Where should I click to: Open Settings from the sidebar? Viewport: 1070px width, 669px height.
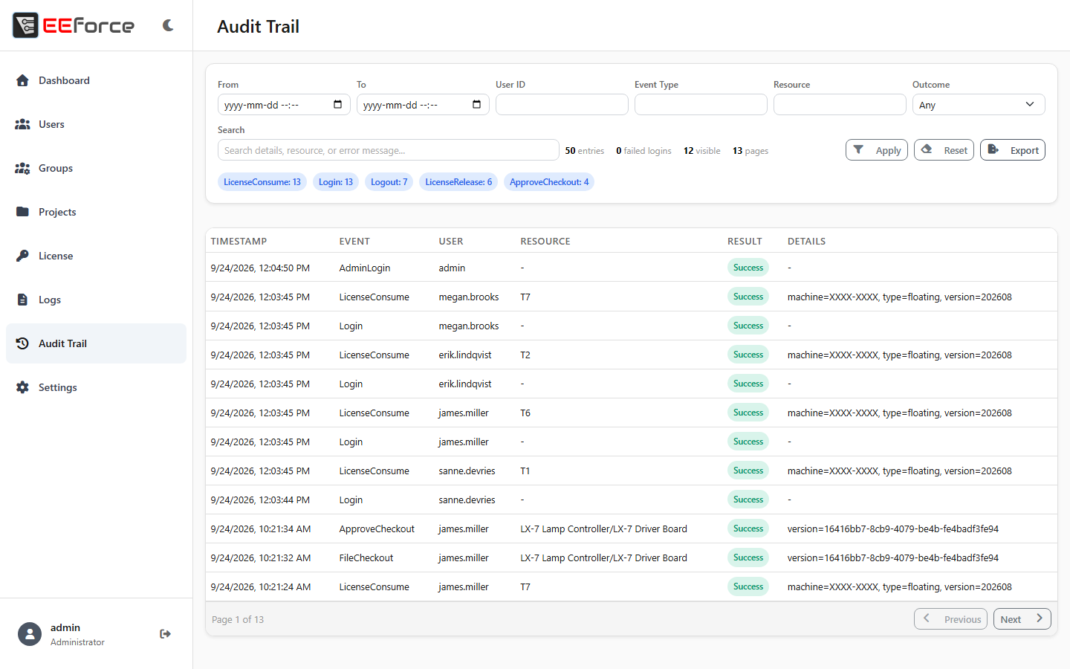coord(96,387)
